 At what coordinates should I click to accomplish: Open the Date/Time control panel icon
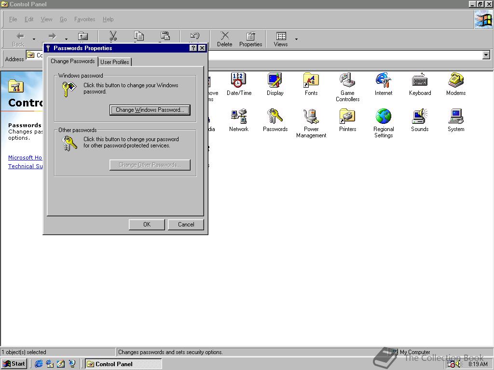click(x=239, y=84)
